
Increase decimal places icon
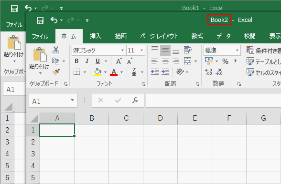(x=208, y=72)
